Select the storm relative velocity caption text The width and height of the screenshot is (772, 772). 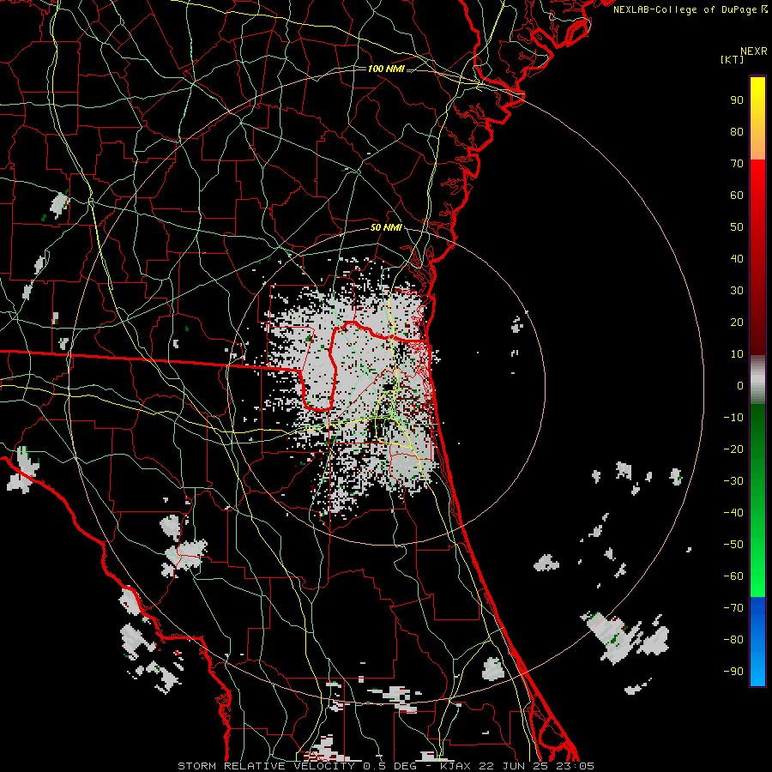pos(385,766)
